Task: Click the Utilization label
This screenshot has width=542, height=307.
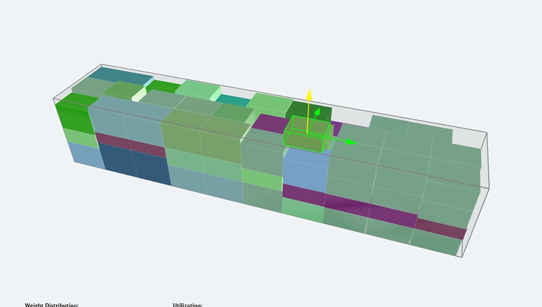Action: click(x=187, y=304)
